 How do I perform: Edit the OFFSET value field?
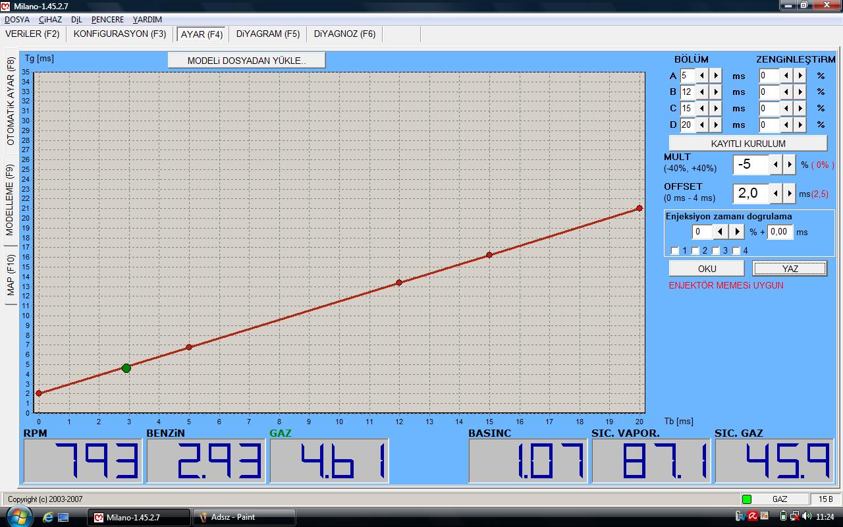coord(751,194)
